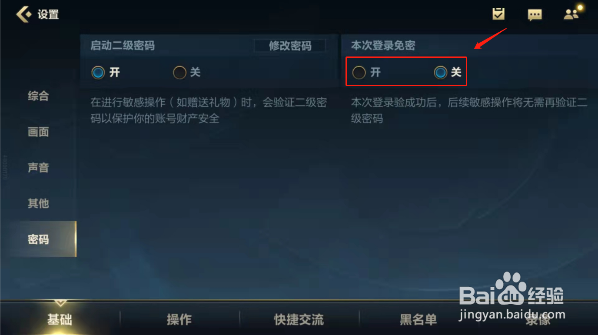Switch to the 快捷交流 bottom tab

[x=299, y=320]
